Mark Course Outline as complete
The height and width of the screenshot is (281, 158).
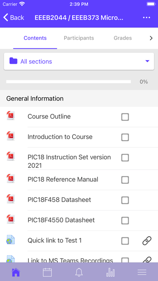[125, 117]
